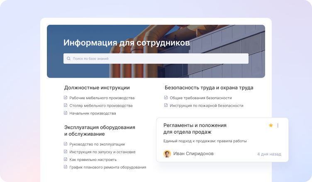Open Рабочие мебельного производства article

point(102,98)
